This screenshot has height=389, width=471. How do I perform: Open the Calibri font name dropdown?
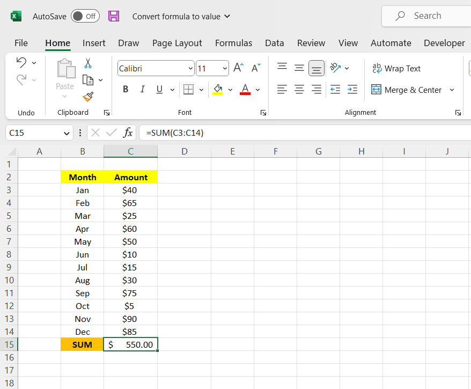191,68
